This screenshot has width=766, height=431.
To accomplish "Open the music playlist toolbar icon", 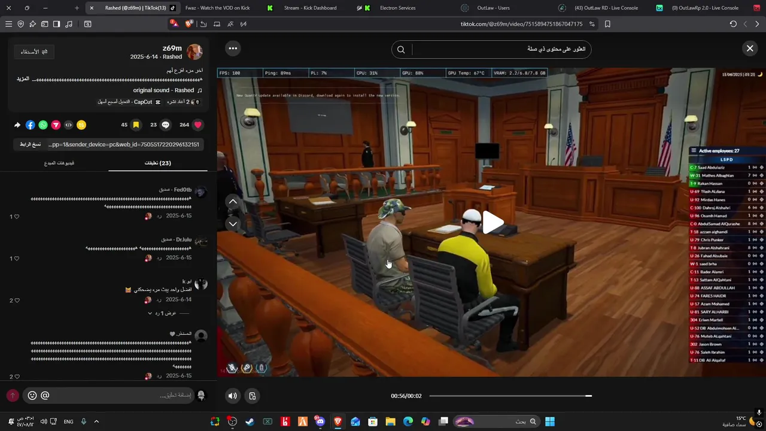I will pyautogui.click(x=68, y=24).
